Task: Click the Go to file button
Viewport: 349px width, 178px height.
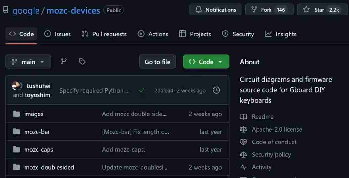Action: click(157, 62)
